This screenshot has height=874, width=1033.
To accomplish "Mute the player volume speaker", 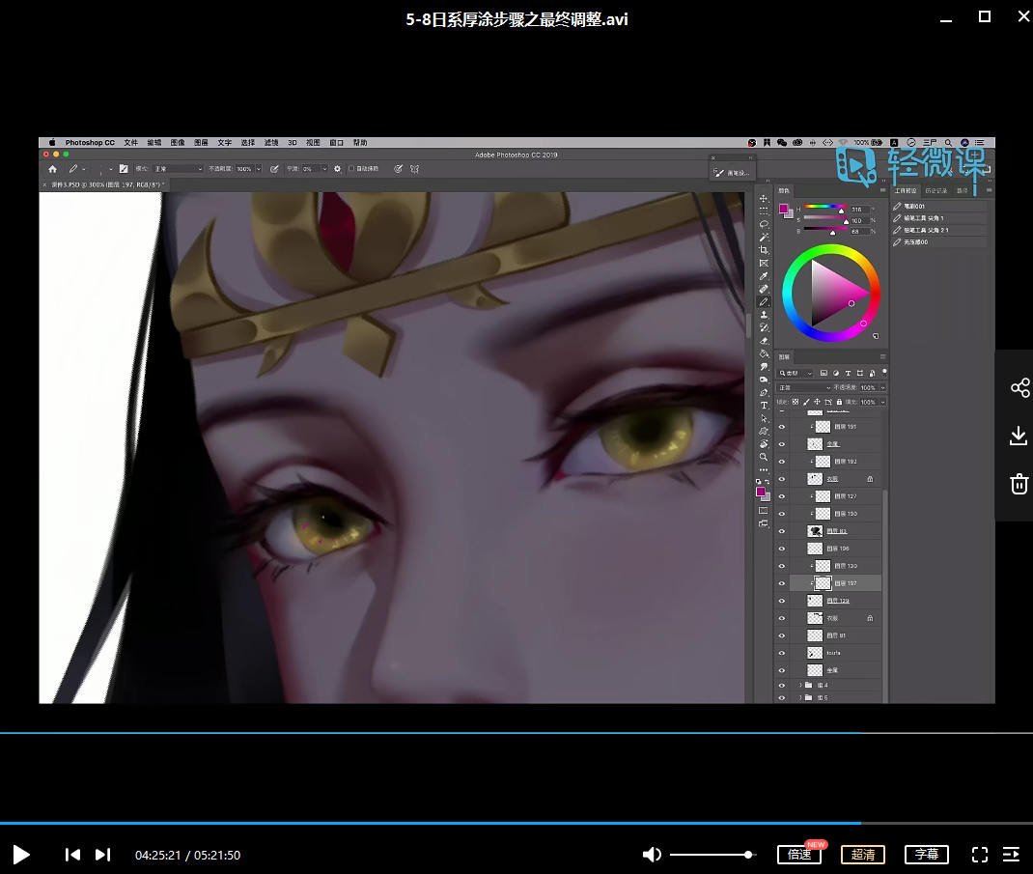I will pos(652,855).
